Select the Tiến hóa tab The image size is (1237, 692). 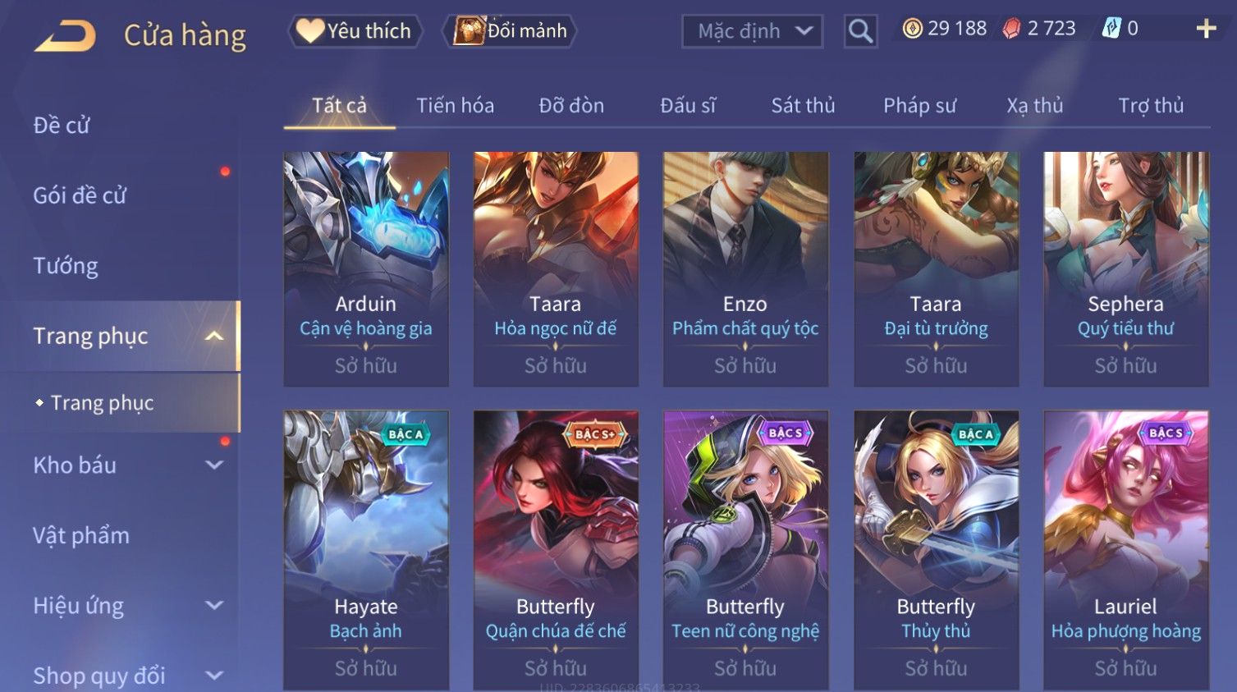pos(455,106)
